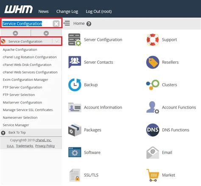This screenshot has width=201, height=186.
Task: Click the Email label
Action: (x=167, y=153)
